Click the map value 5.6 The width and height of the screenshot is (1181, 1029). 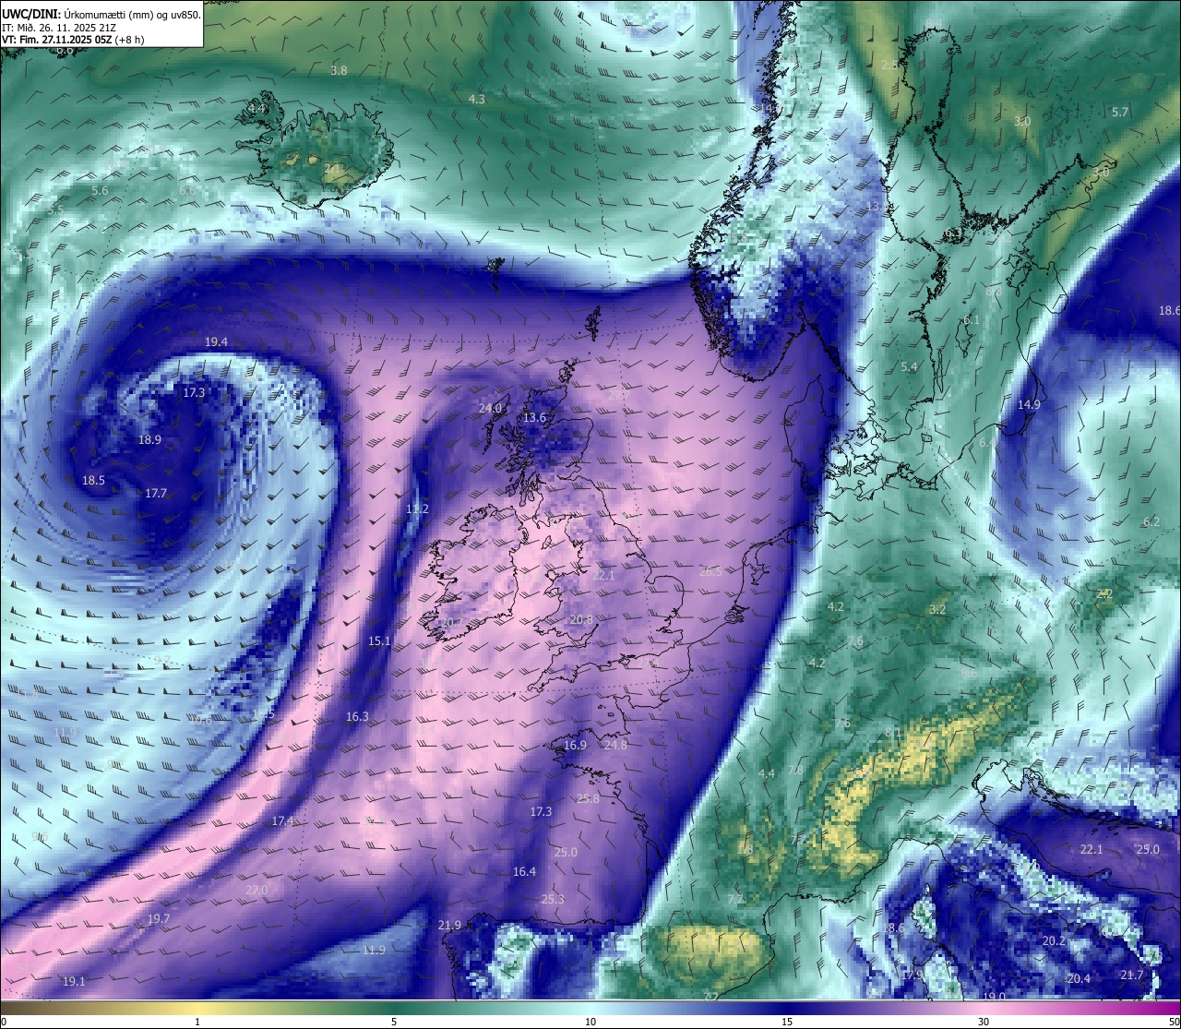[x=100, y=190]
